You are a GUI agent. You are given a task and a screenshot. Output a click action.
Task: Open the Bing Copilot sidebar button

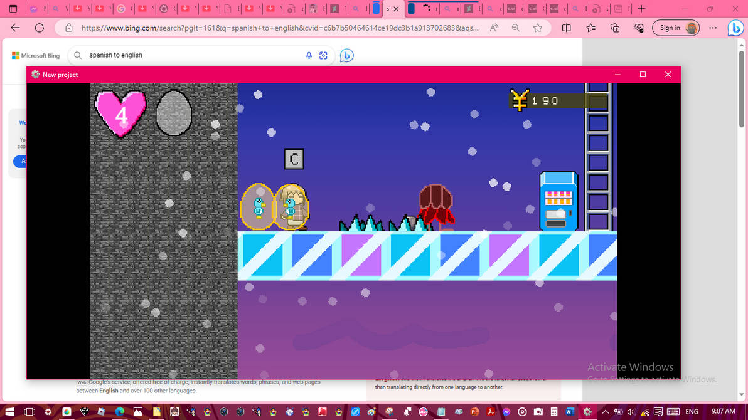pos(735,28)
